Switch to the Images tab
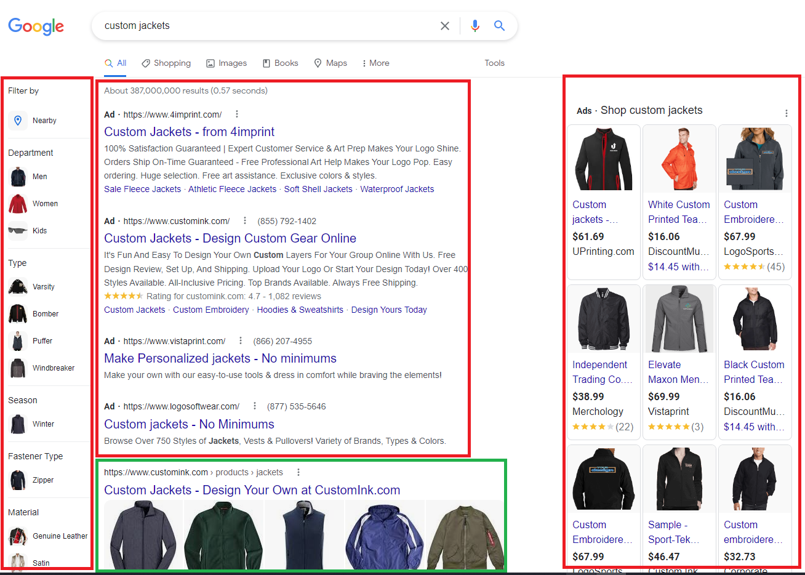 coord(226,63)
